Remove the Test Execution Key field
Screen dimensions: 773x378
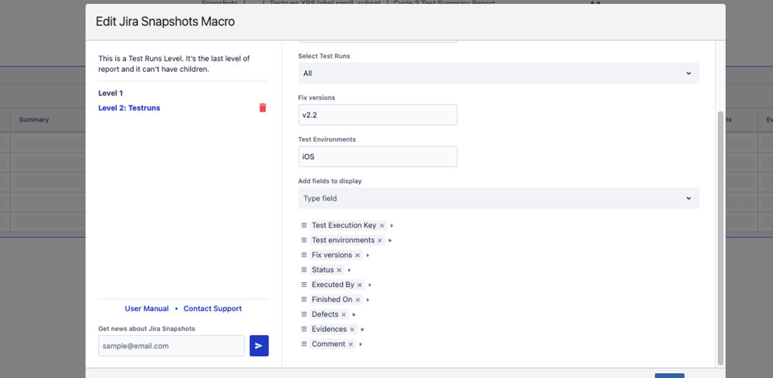(382, 226)
